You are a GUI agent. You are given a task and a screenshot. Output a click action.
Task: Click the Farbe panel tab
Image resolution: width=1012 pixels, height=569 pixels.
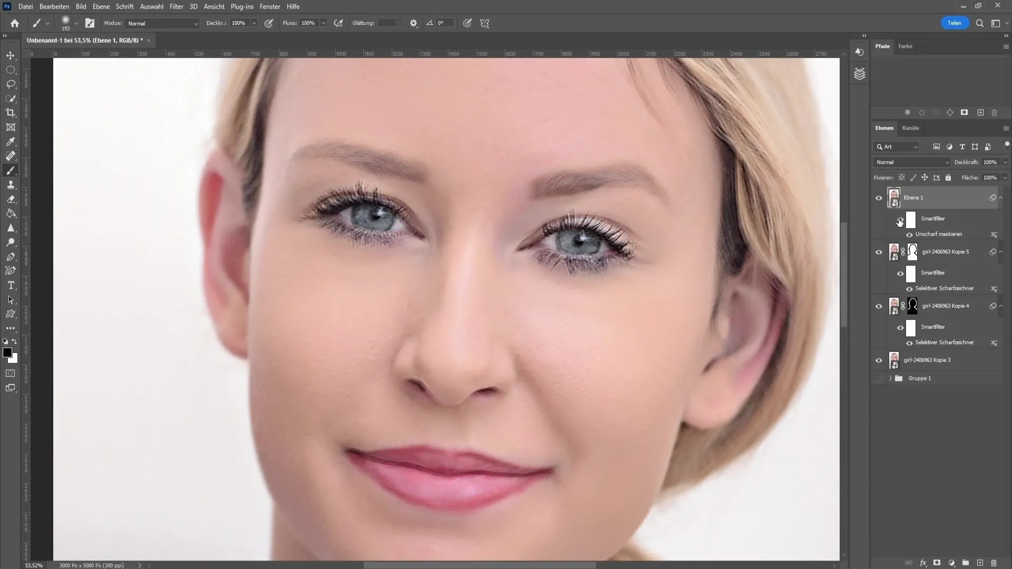tap(906, 46)
